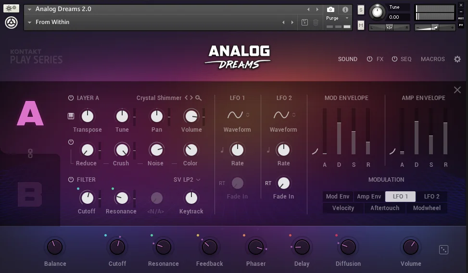468x273 pixels.
Task: Randomize macros with the dice icon
Action: pos(443,250)
